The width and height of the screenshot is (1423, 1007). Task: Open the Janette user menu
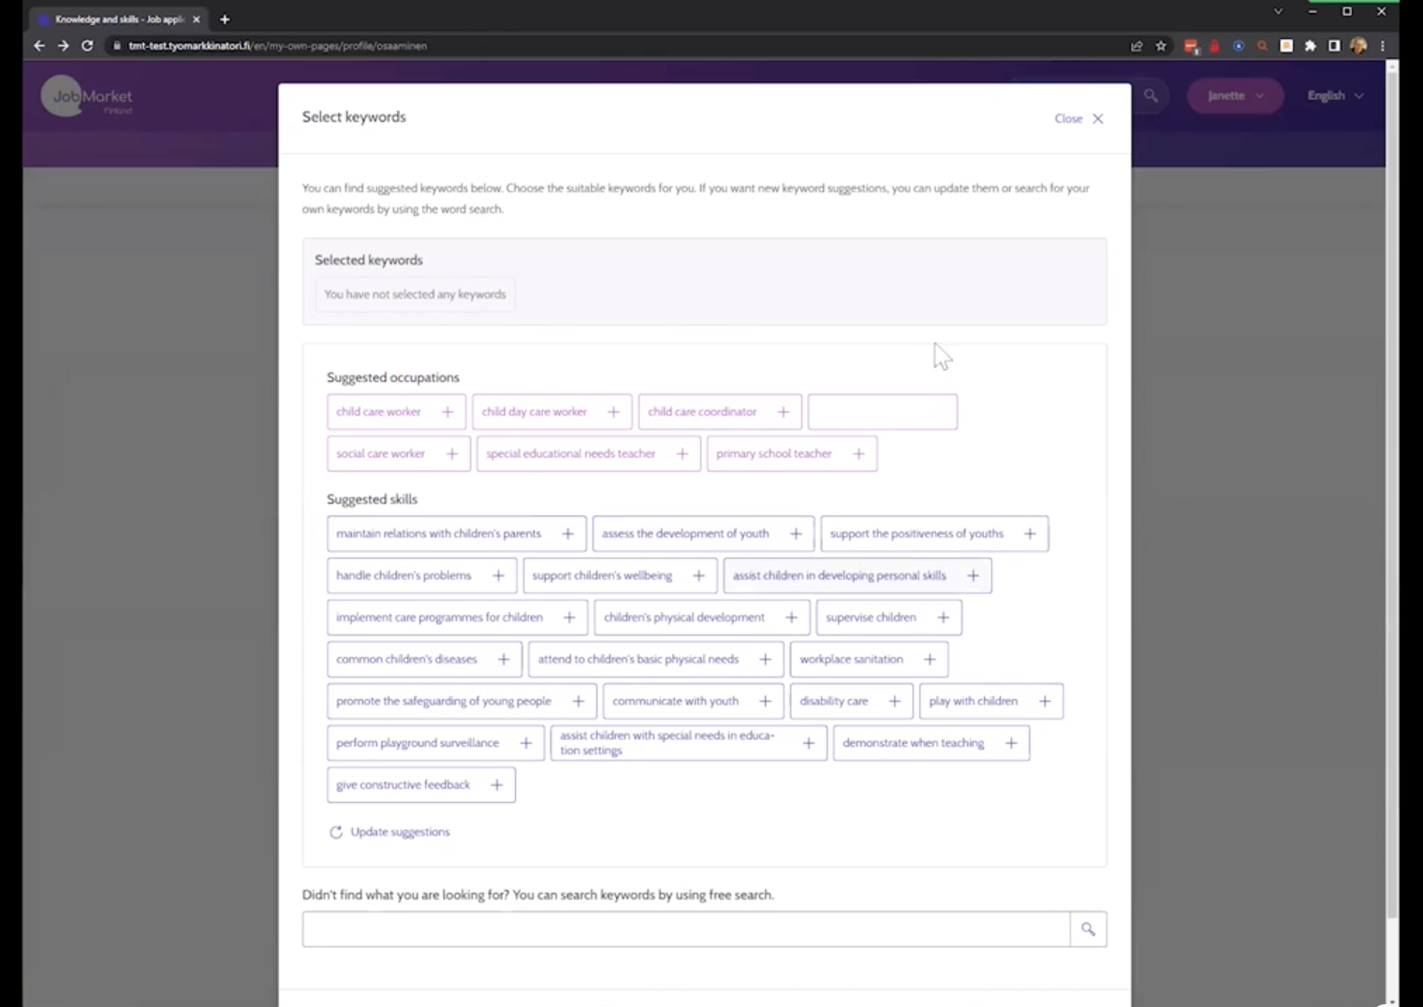coord(1235,95)
